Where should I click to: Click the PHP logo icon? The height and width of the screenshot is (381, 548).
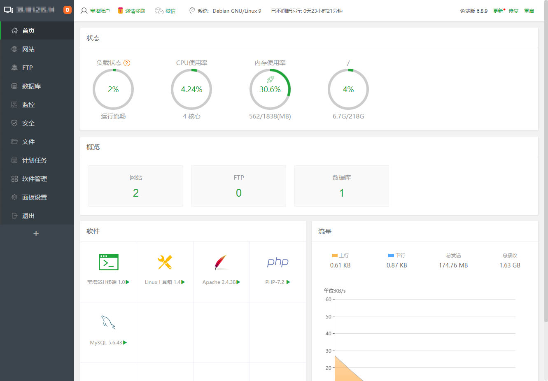277,262
